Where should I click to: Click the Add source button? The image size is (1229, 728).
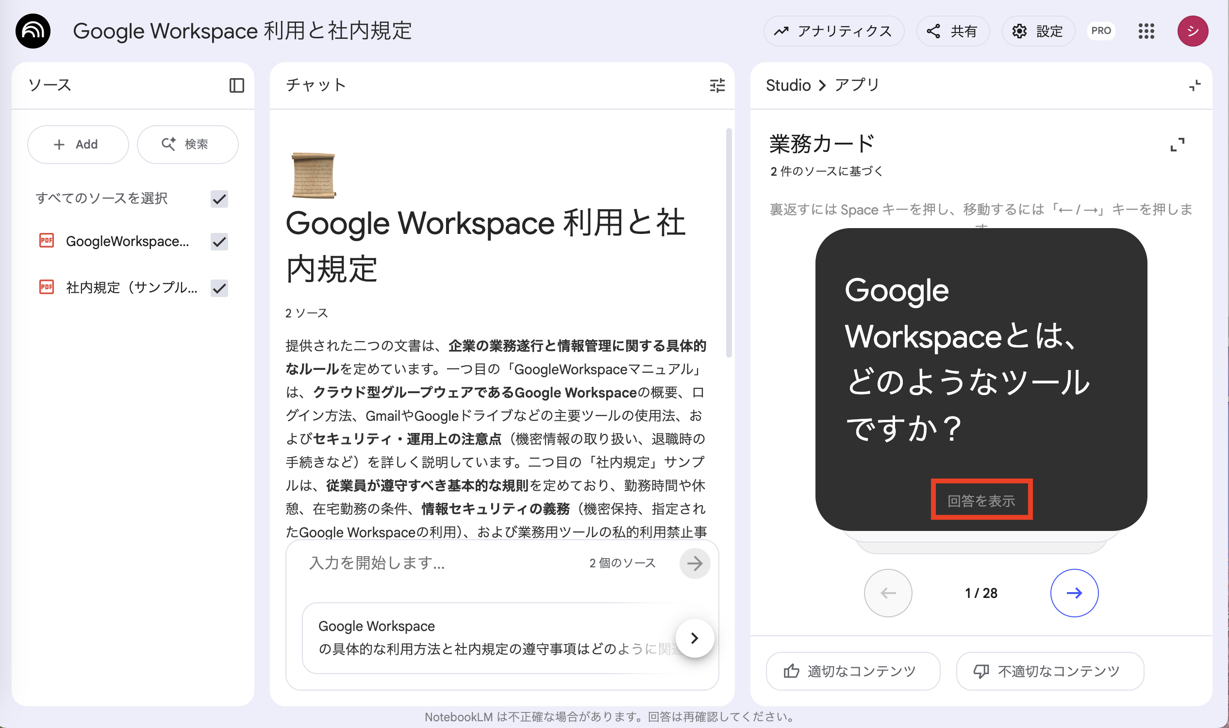coord(78,144)
